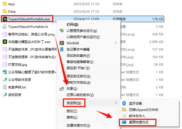Expand the WinRAR submenu arrow
This screenshot has width=182, height=129.
pyautogui.click(x=116, y=43)
